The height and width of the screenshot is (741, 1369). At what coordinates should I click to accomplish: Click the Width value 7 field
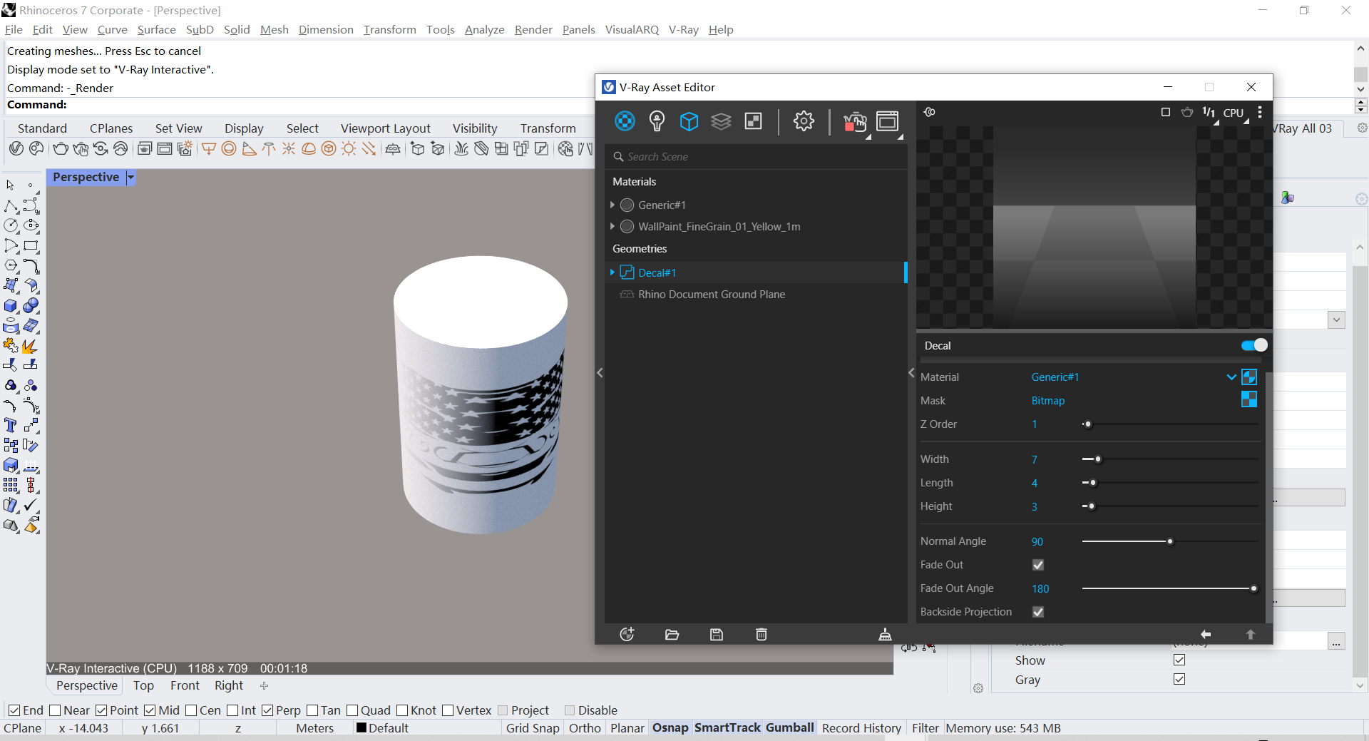(x=1035, y=459)
